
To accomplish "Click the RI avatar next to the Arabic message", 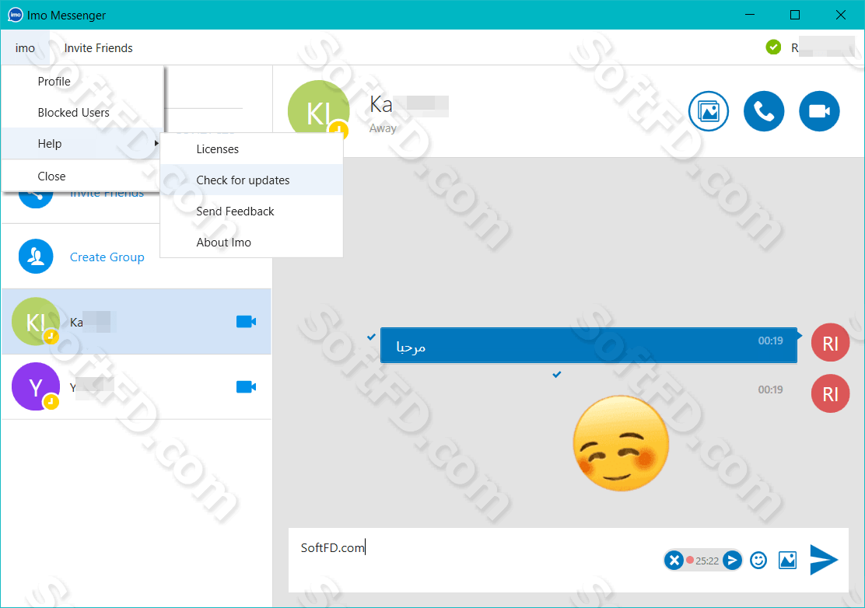I will point(830,342).
